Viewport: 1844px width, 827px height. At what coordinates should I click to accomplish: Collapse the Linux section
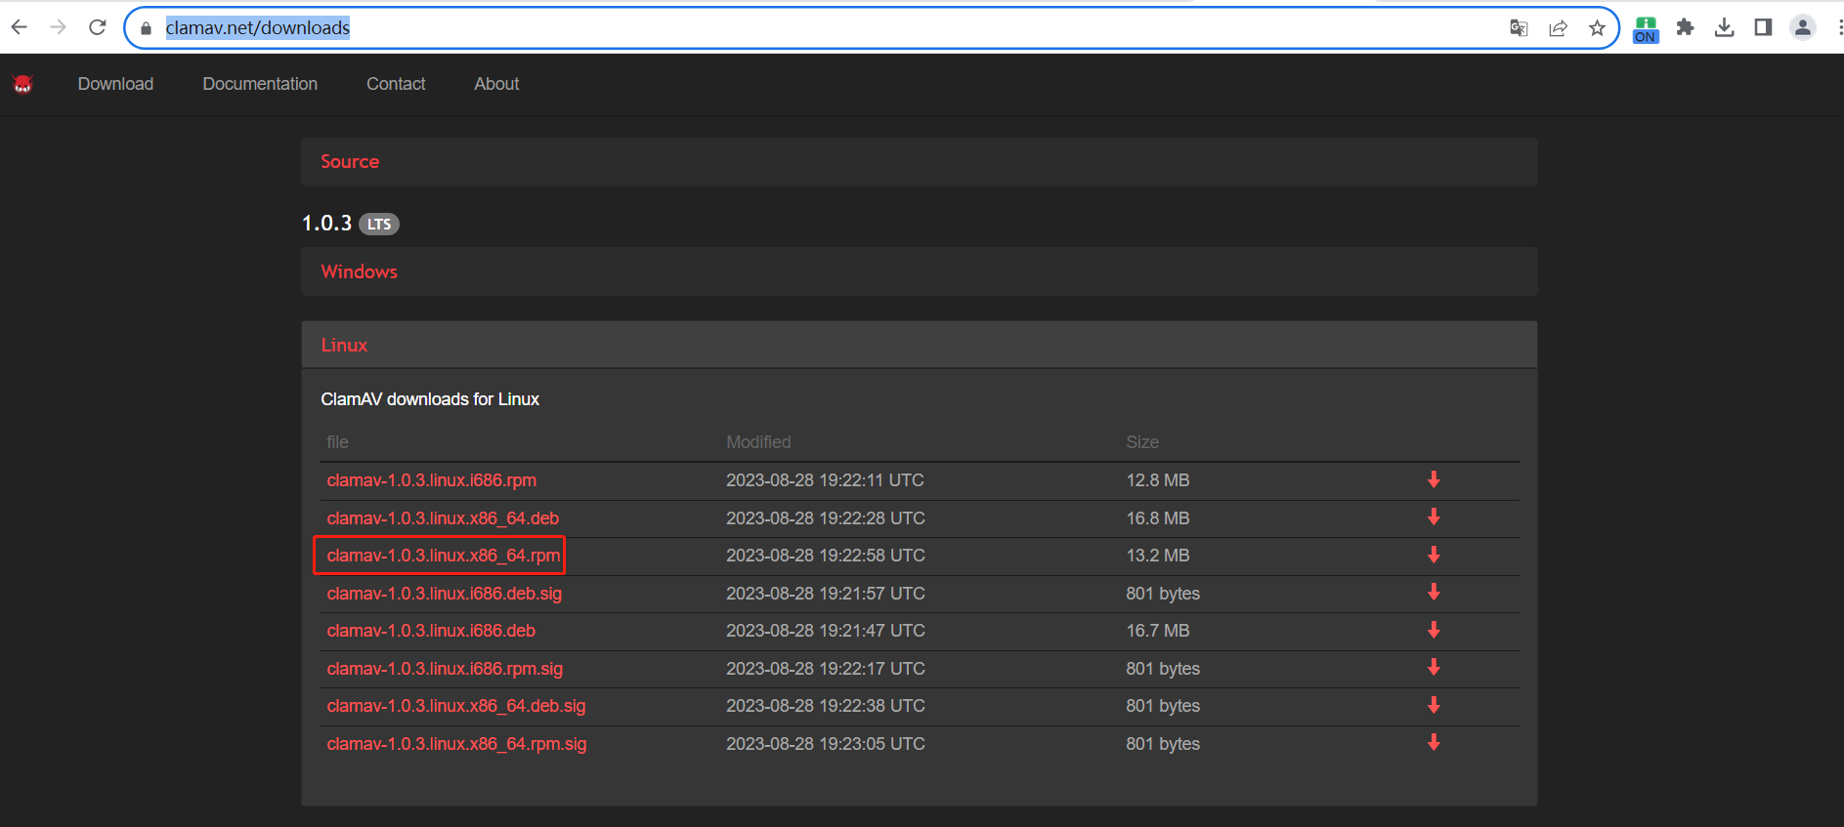tap(919, 345)
